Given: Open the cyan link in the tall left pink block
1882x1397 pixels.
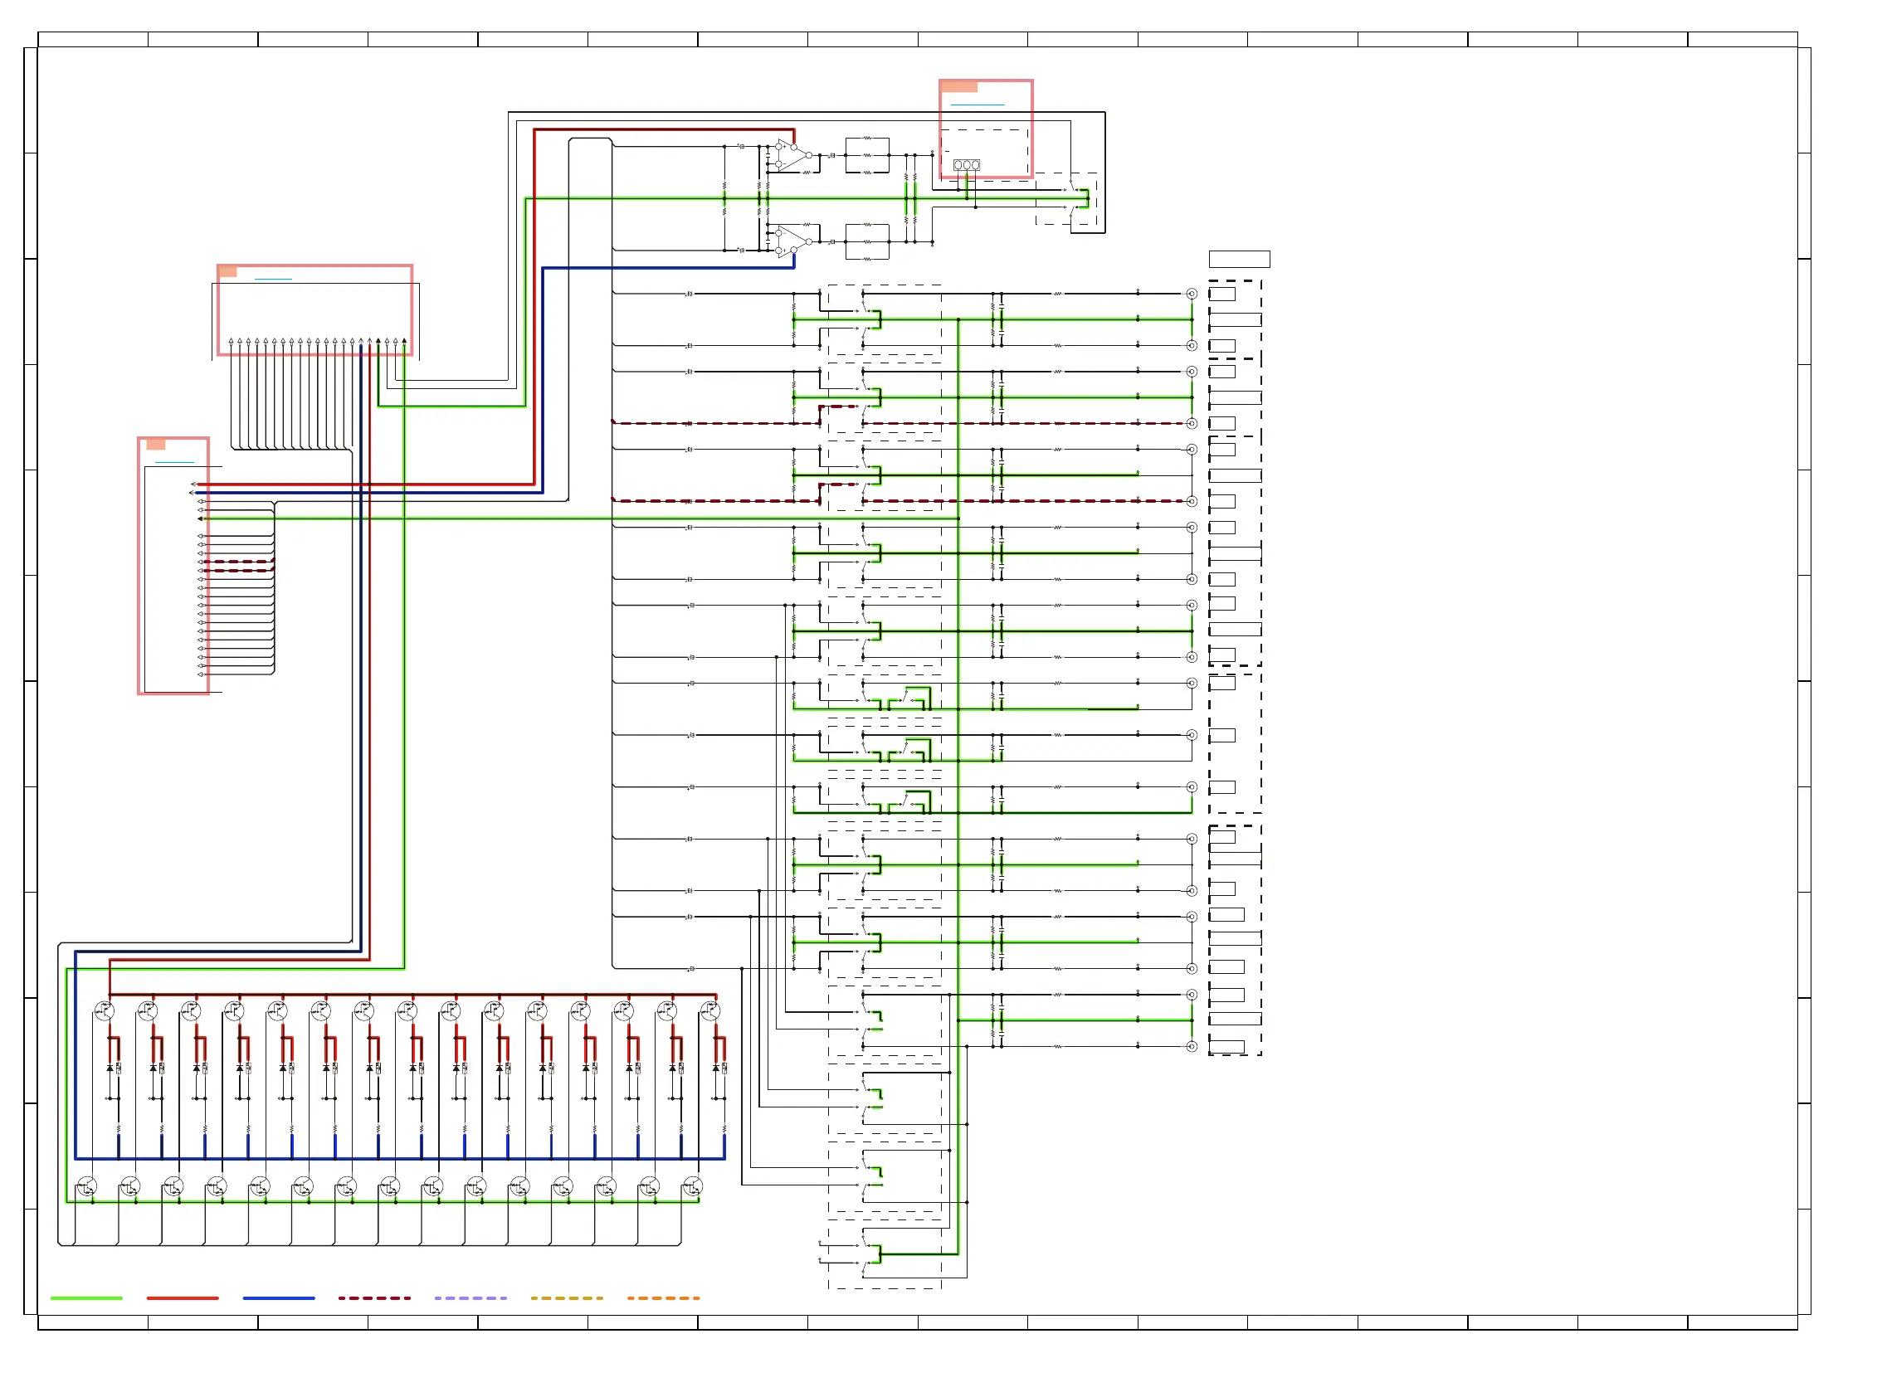Looking at the screenshot, I should (174, 464).
